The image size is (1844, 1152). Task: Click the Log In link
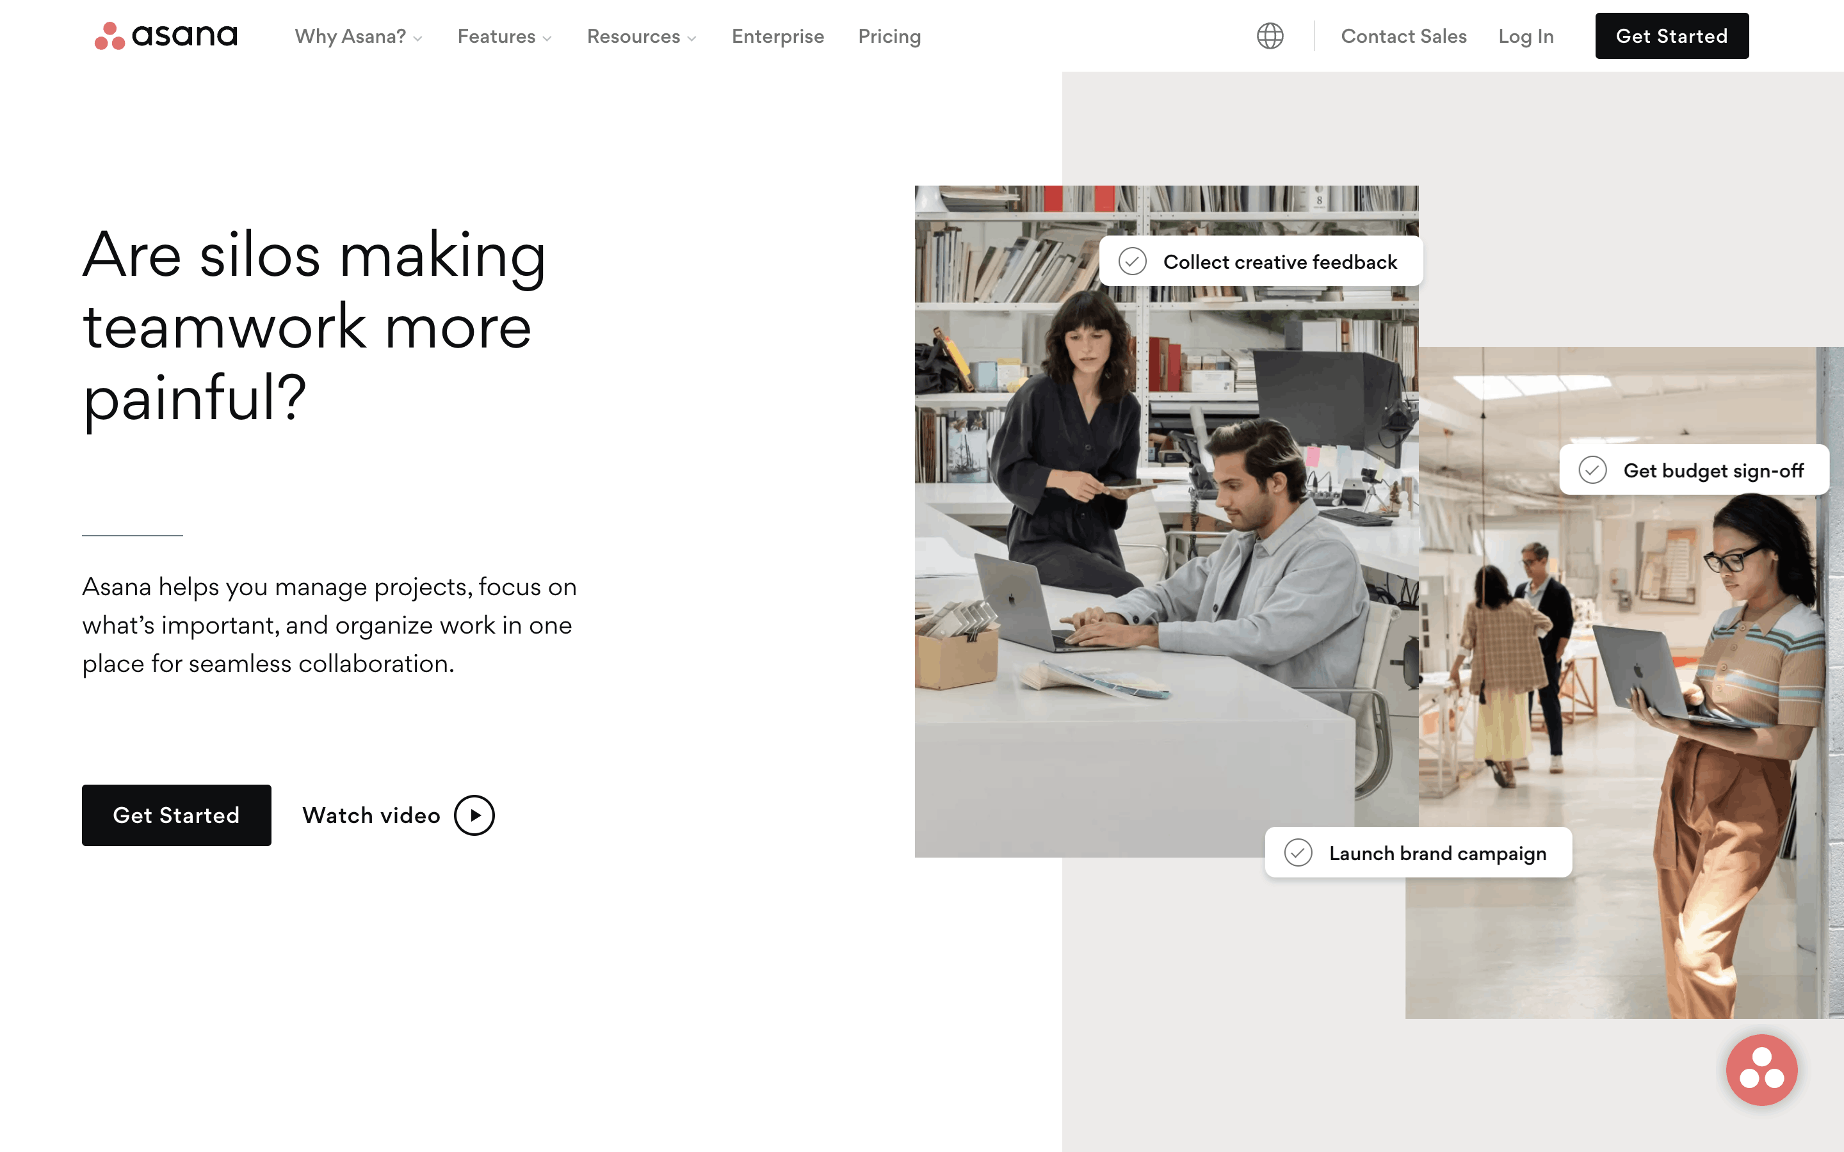[1526, 36]
